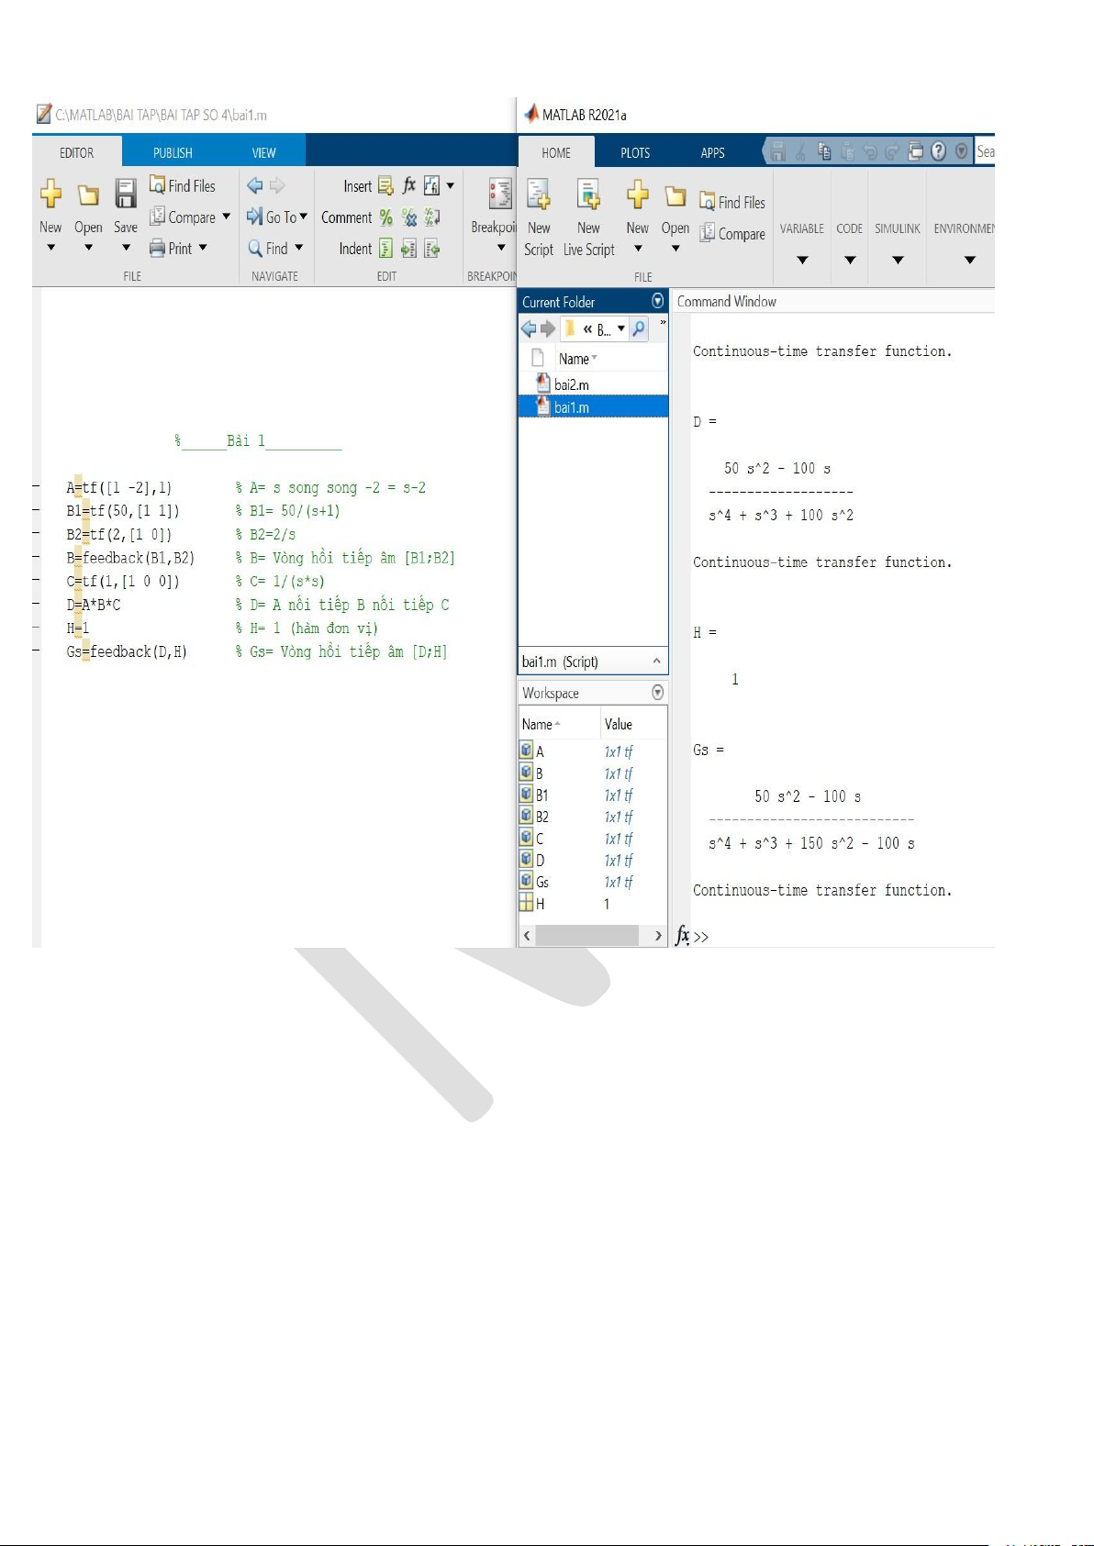
Task: Select variable Gs in the Workspace
Action: pyautogui.click(x=542, y=882)
